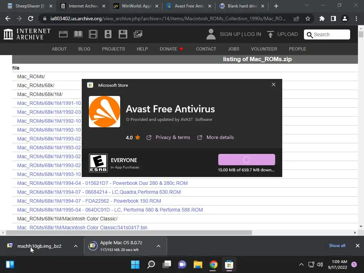Open the Audio speaker icon

(108, 34)
